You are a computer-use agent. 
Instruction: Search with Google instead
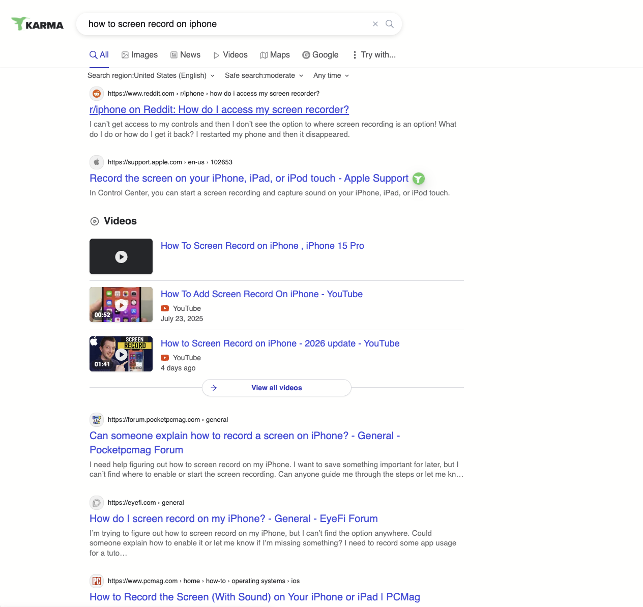(320, 55)
